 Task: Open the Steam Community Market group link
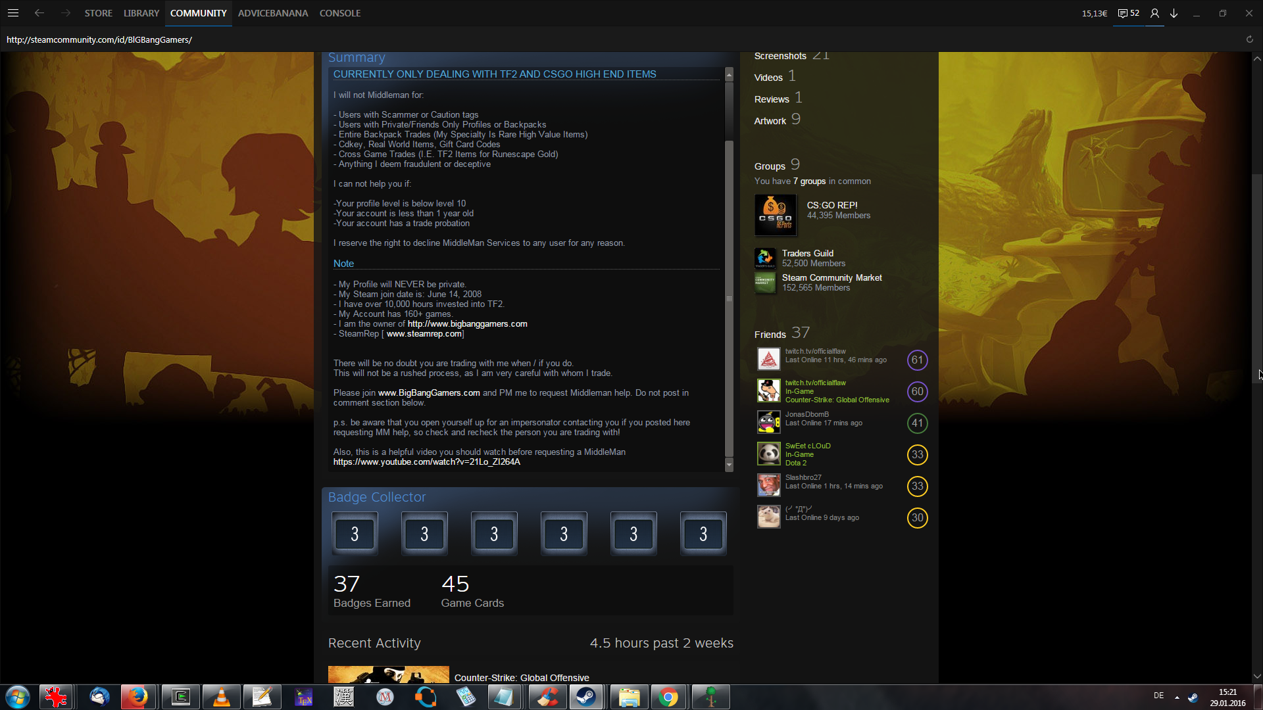831,277
